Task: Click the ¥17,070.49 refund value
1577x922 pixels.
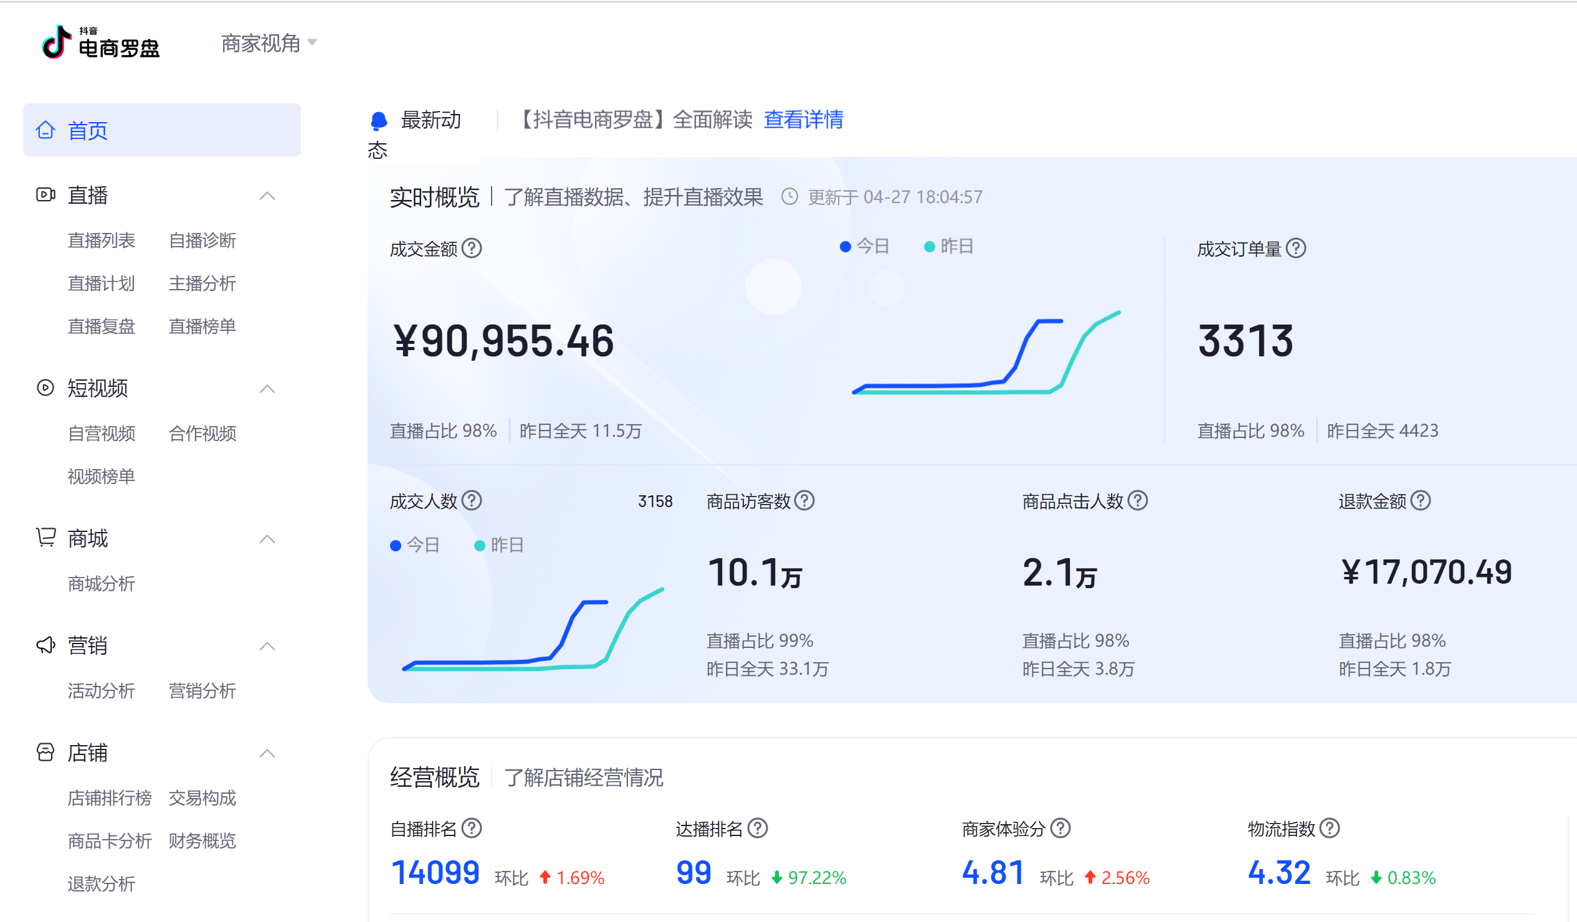Action: [x=1427, y=572]
